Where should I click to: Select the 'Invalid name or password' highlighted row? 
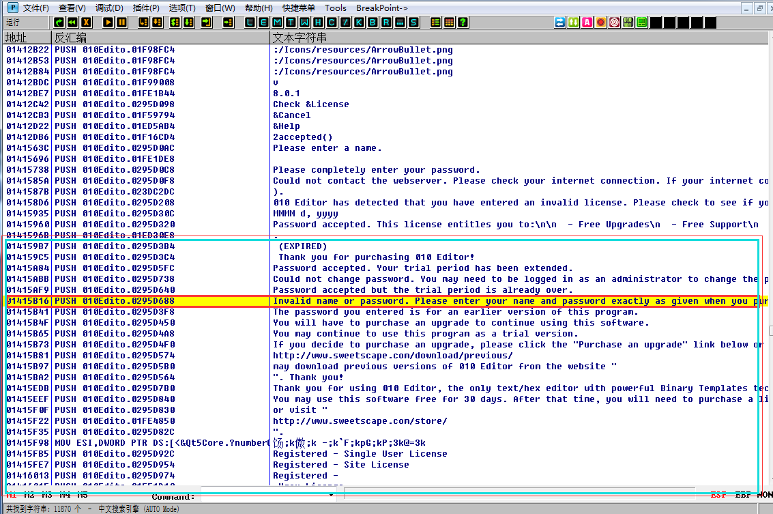click(x=386, y=301)
